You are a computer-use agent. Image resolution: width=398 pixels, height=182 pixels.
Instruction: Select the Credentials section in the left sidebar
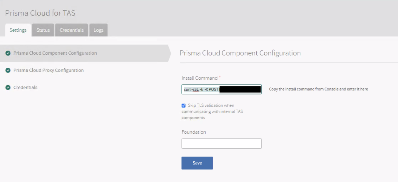pos(25,87)
